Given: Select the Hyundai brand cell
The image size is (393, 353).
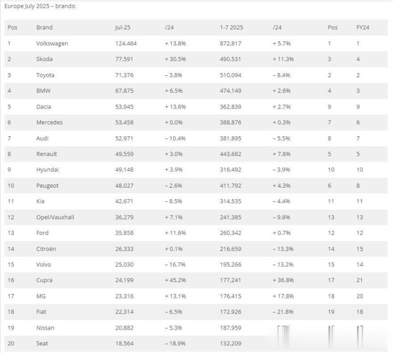Looking at the screenshot, I should (47, 170).
